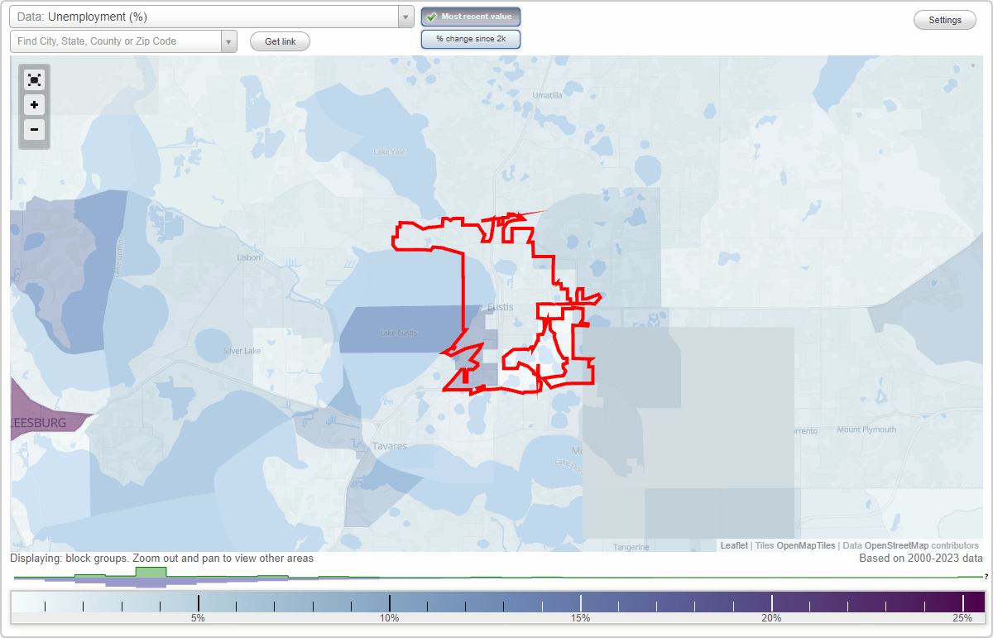Click the Mount Plymouth map label
Image resolution: width=993 pixels, height=638 pixels.
[x=866, y=429]
